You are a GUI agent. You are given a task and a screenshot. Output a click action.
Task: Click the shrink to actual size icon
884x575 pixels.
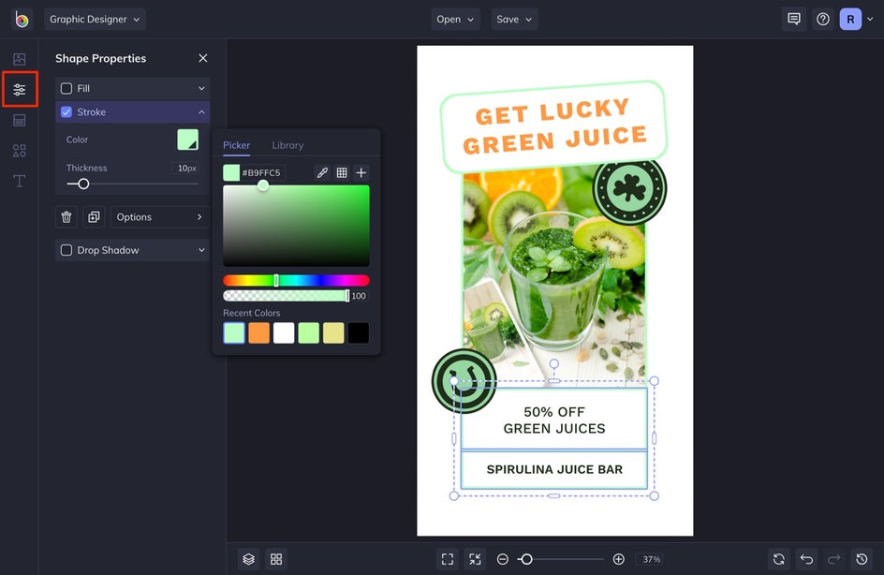476,559
